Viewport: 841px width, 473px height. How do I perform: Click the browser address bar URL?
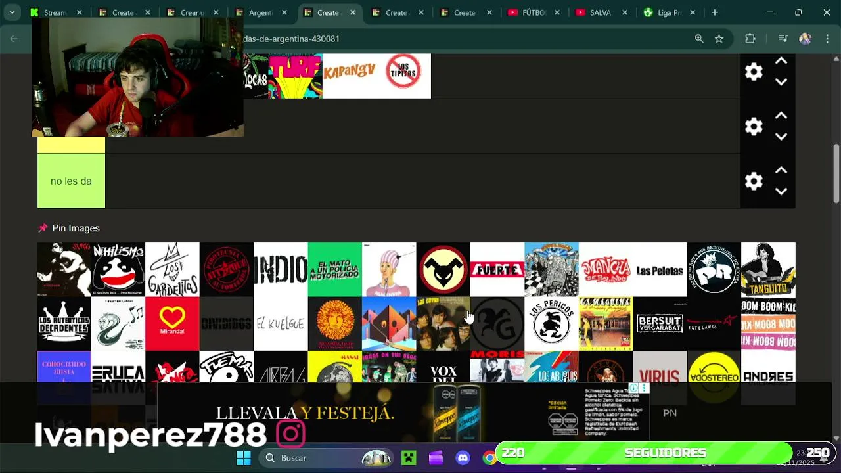click(x=292, y=39)
